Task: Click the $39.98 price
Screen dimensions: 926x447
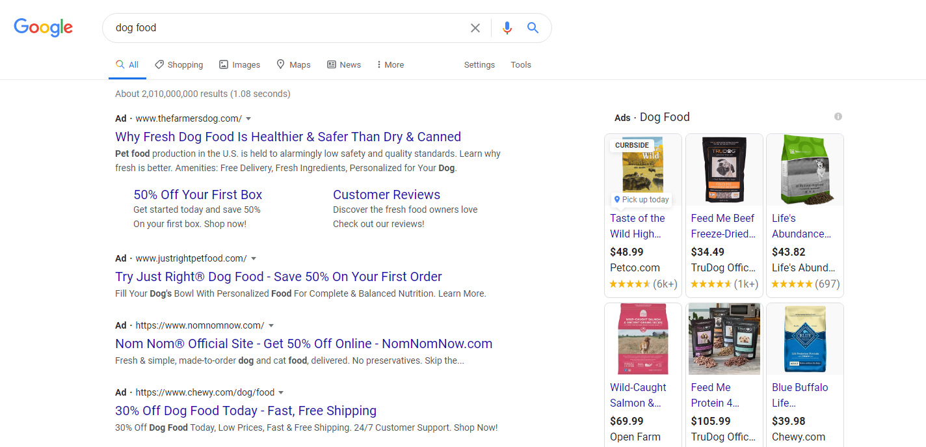Action: pyautogui.click(x=789, y=421)
